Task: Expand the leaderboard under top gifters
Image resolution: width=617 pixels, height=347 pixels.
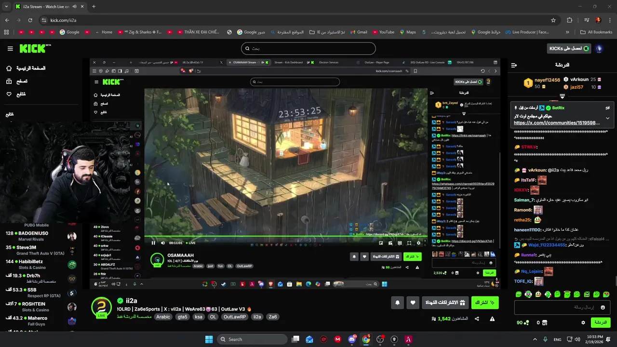Action: [562, 96]
